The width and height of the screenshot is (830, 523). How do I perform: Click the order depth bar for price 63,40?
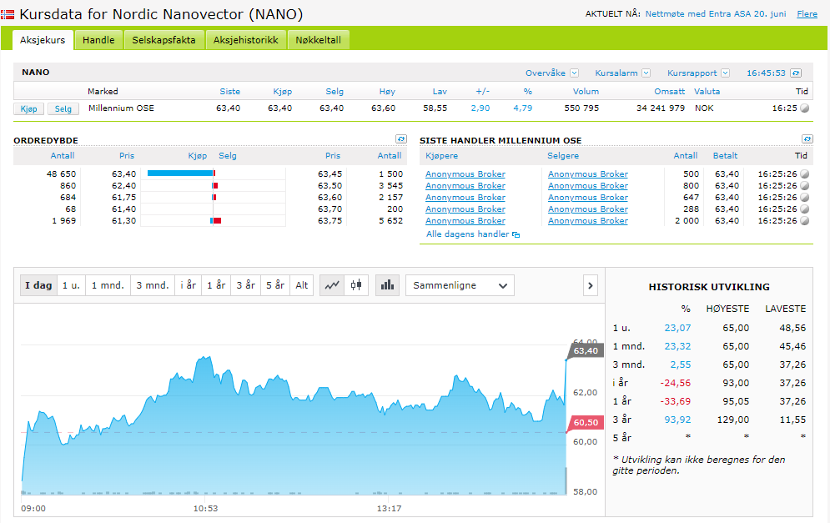click(x=181, y=173)
